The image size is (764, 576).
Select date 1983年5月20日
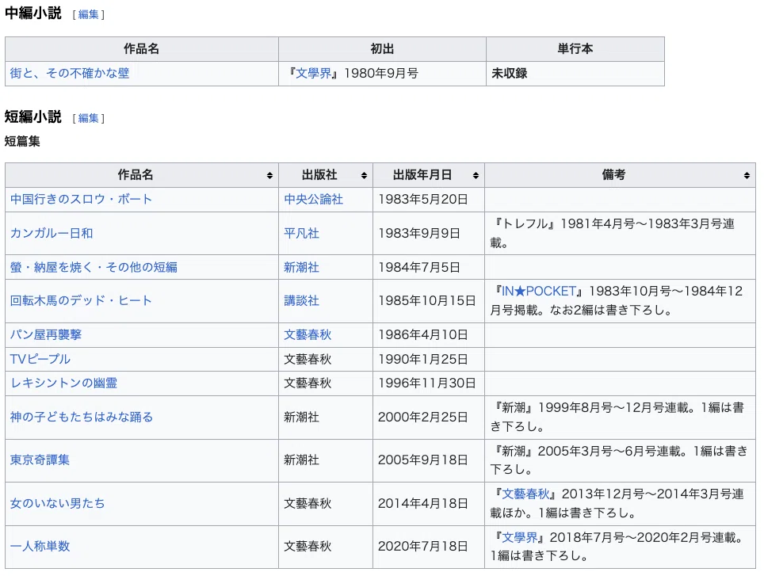(x=423, y=200)
